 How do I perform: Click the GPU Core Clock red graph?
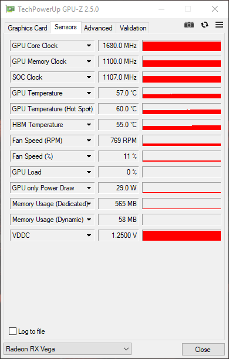point(181,46)
